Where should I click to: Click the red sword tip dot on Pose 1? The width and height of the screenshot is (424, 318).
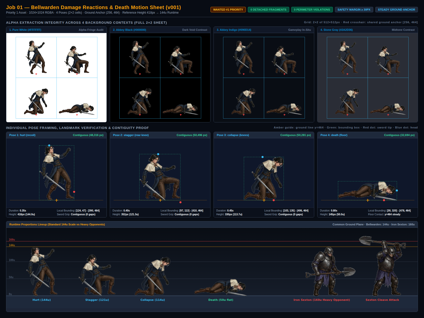[x=74, y=192]
